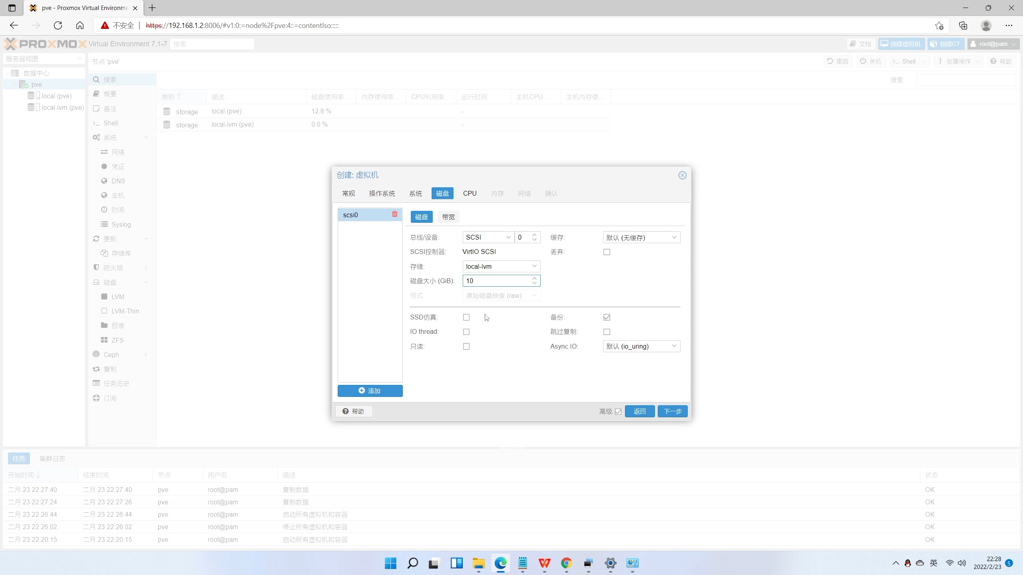Switch to the CPU tab
Screen dimensions: 1023x575
pos(470,193)
